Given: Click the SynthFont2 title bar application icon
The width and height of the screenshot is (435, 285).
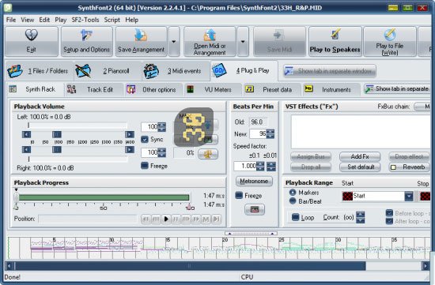Looking at the screenshot, I should click(x=8, y=7).
